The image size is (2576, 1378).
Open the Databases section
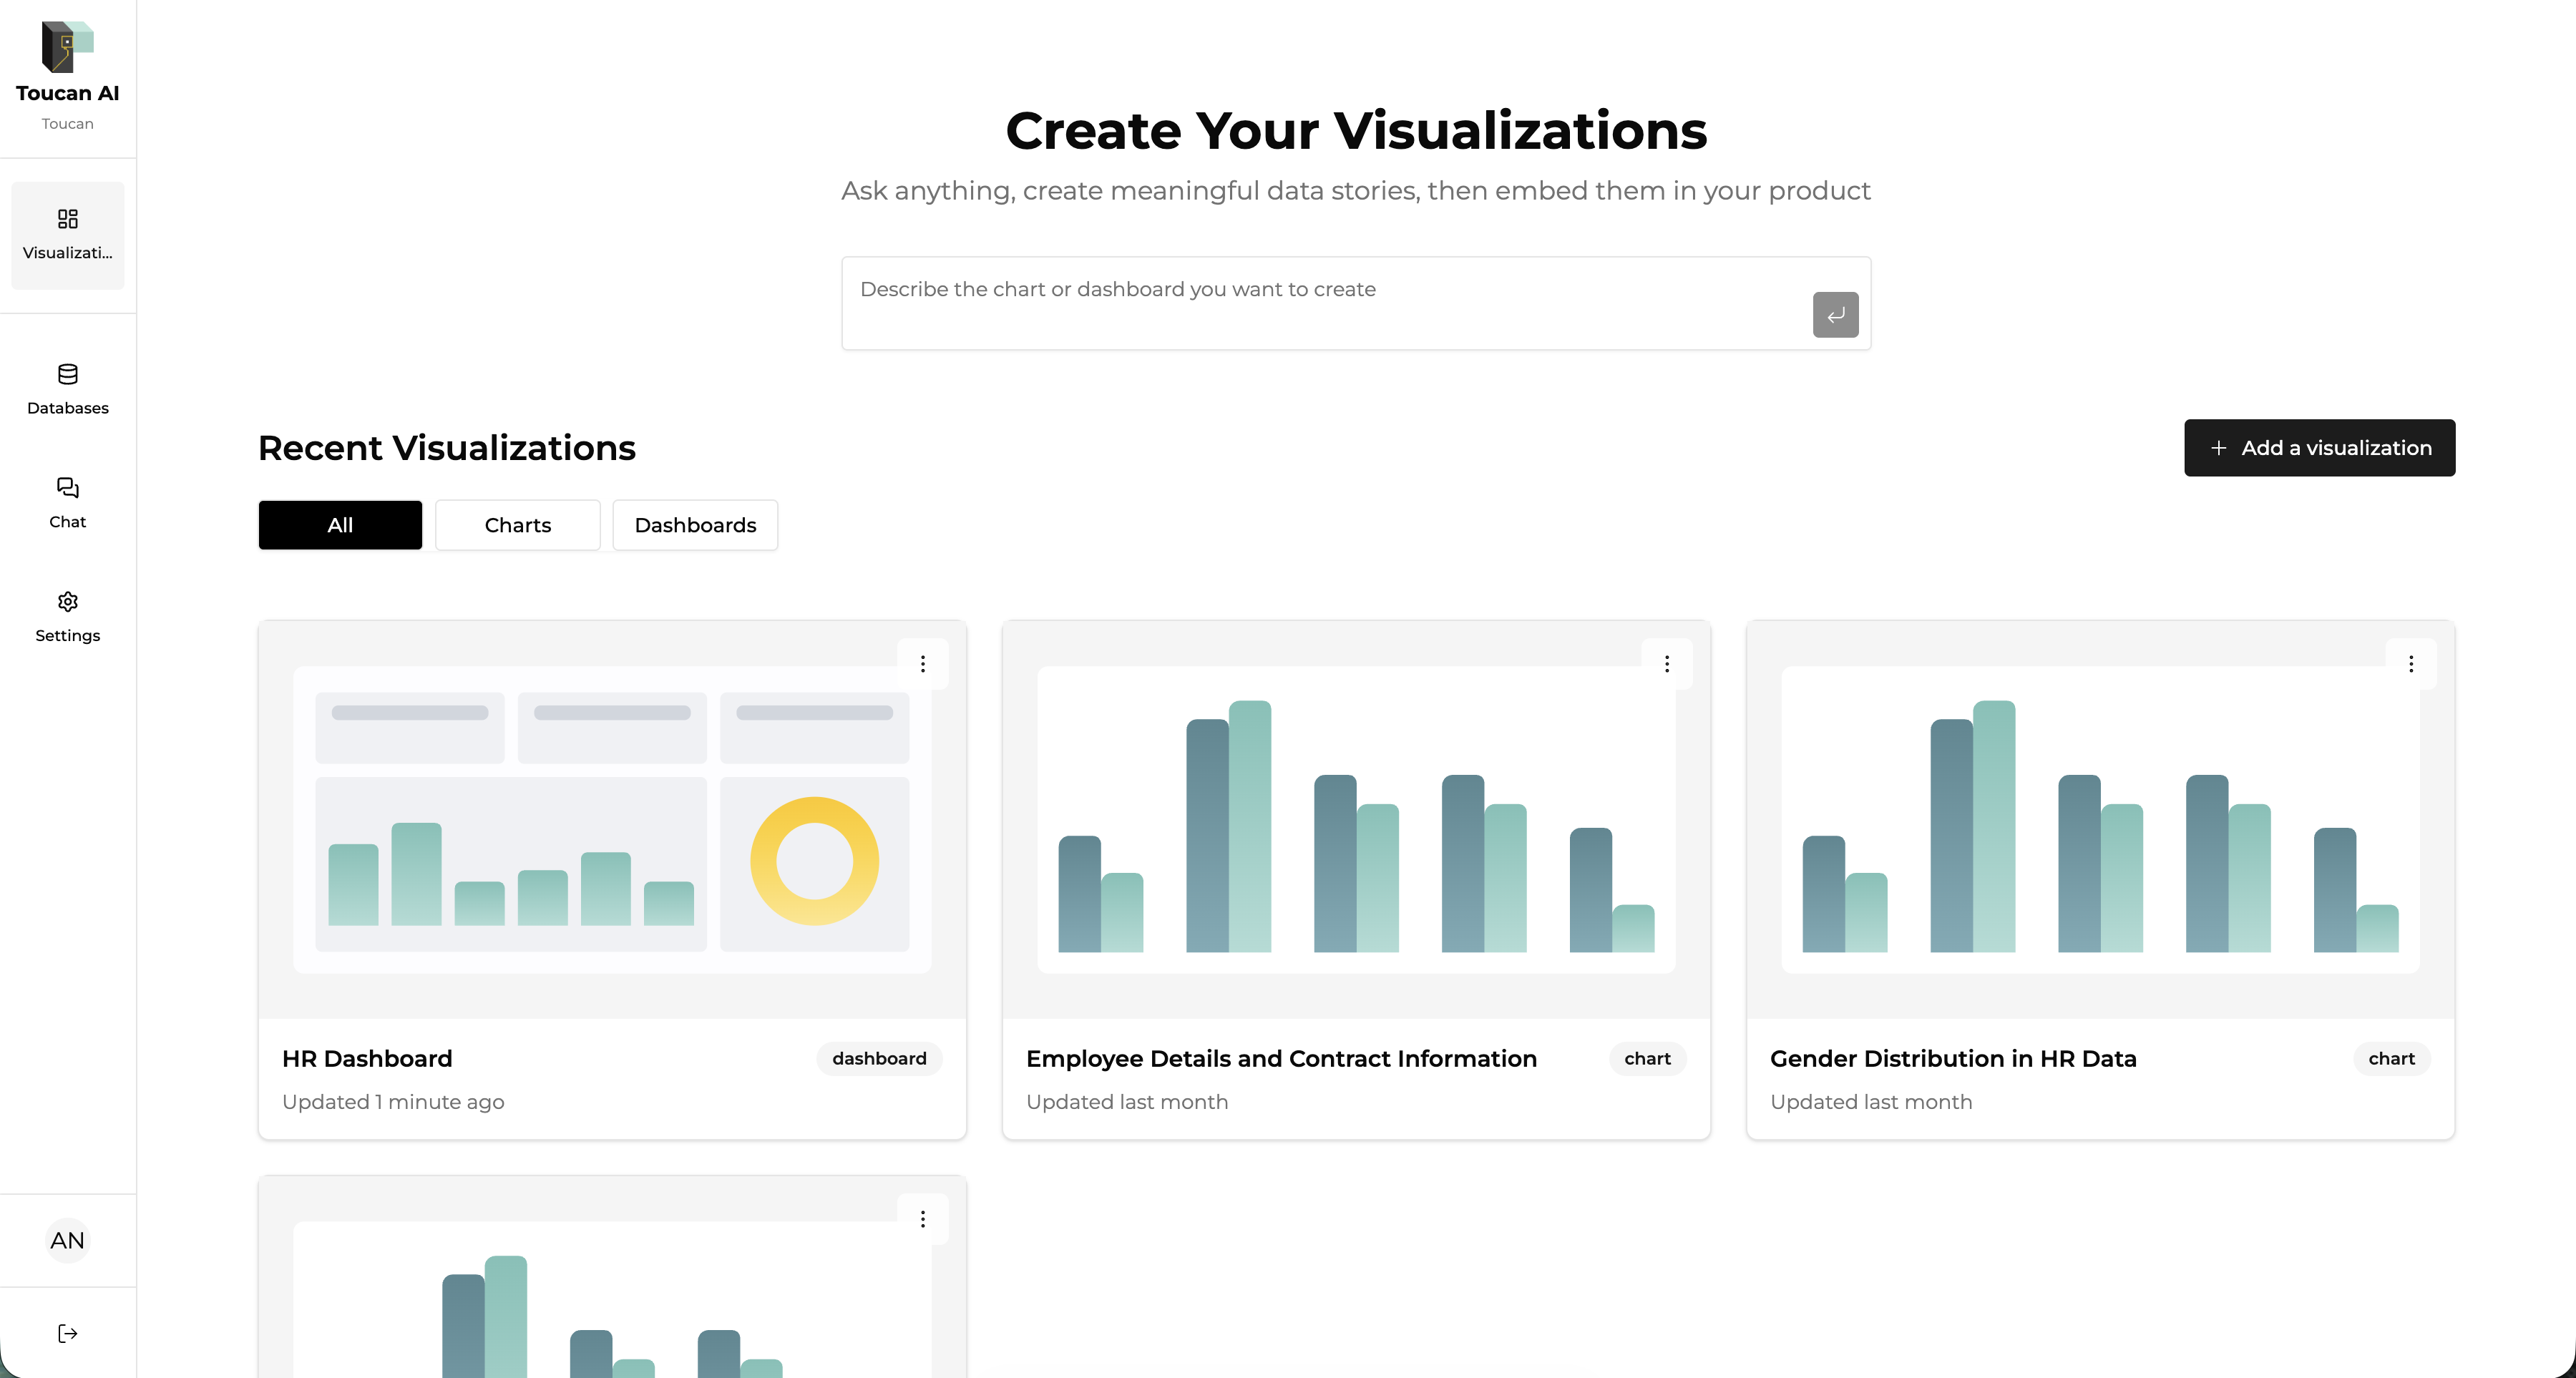[x=67, y=389]
